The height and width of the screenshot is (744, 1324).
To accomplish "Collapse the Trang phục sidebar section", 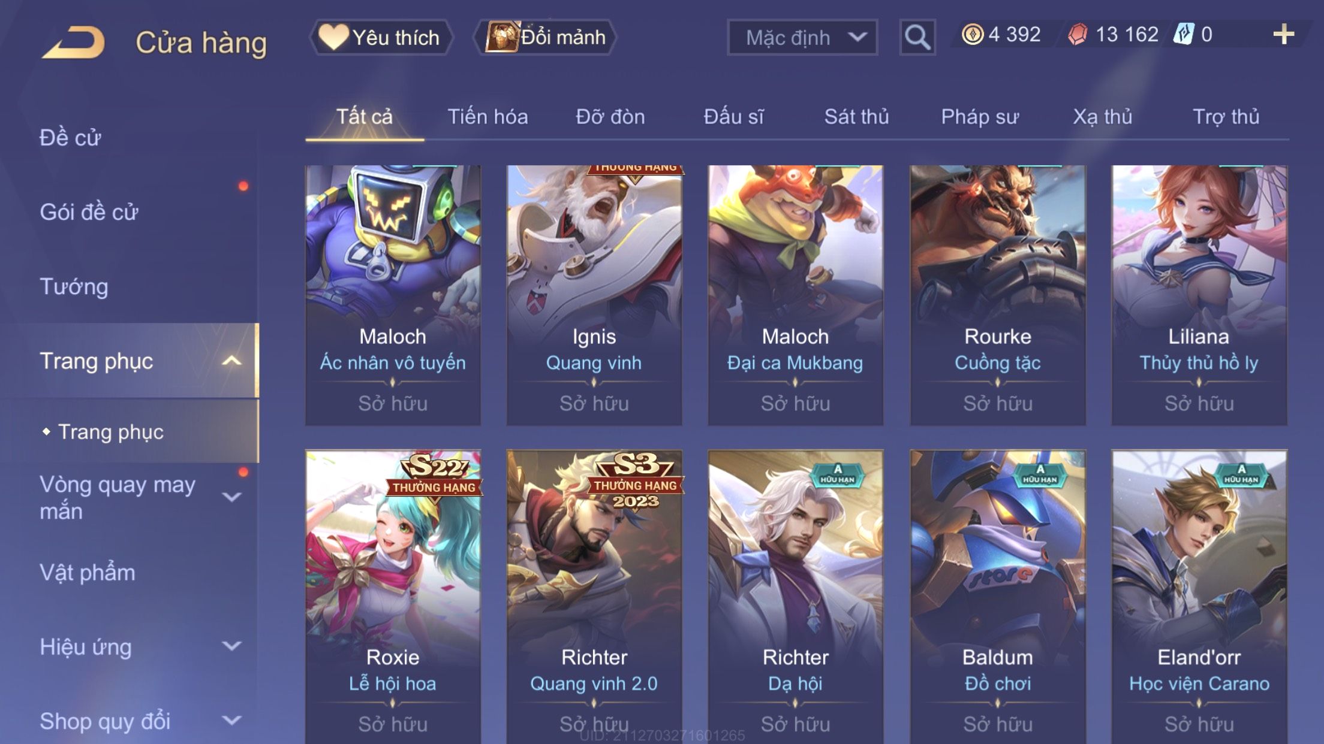I will [x=231, y=361].
